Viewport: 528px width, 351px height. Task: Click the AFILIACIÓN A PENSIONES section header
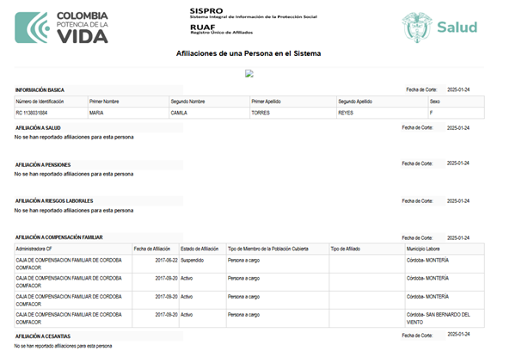(43, 164)
